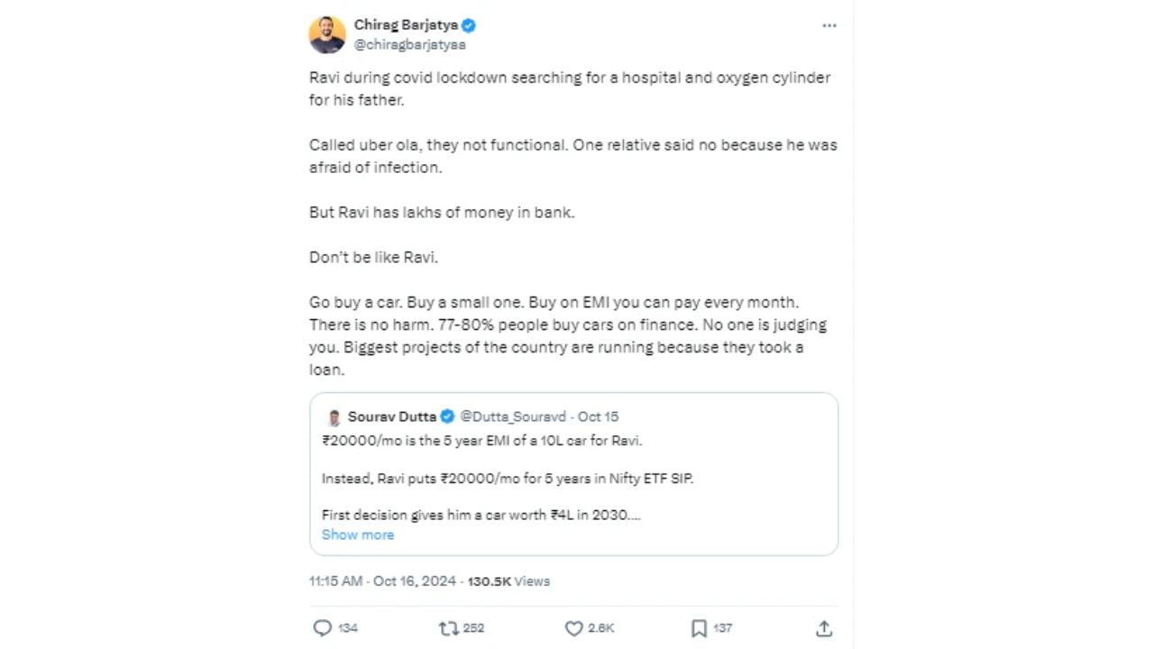Click the 2.6K likes count
This screenshot has height=649, width=1154.
coord(599,627)
